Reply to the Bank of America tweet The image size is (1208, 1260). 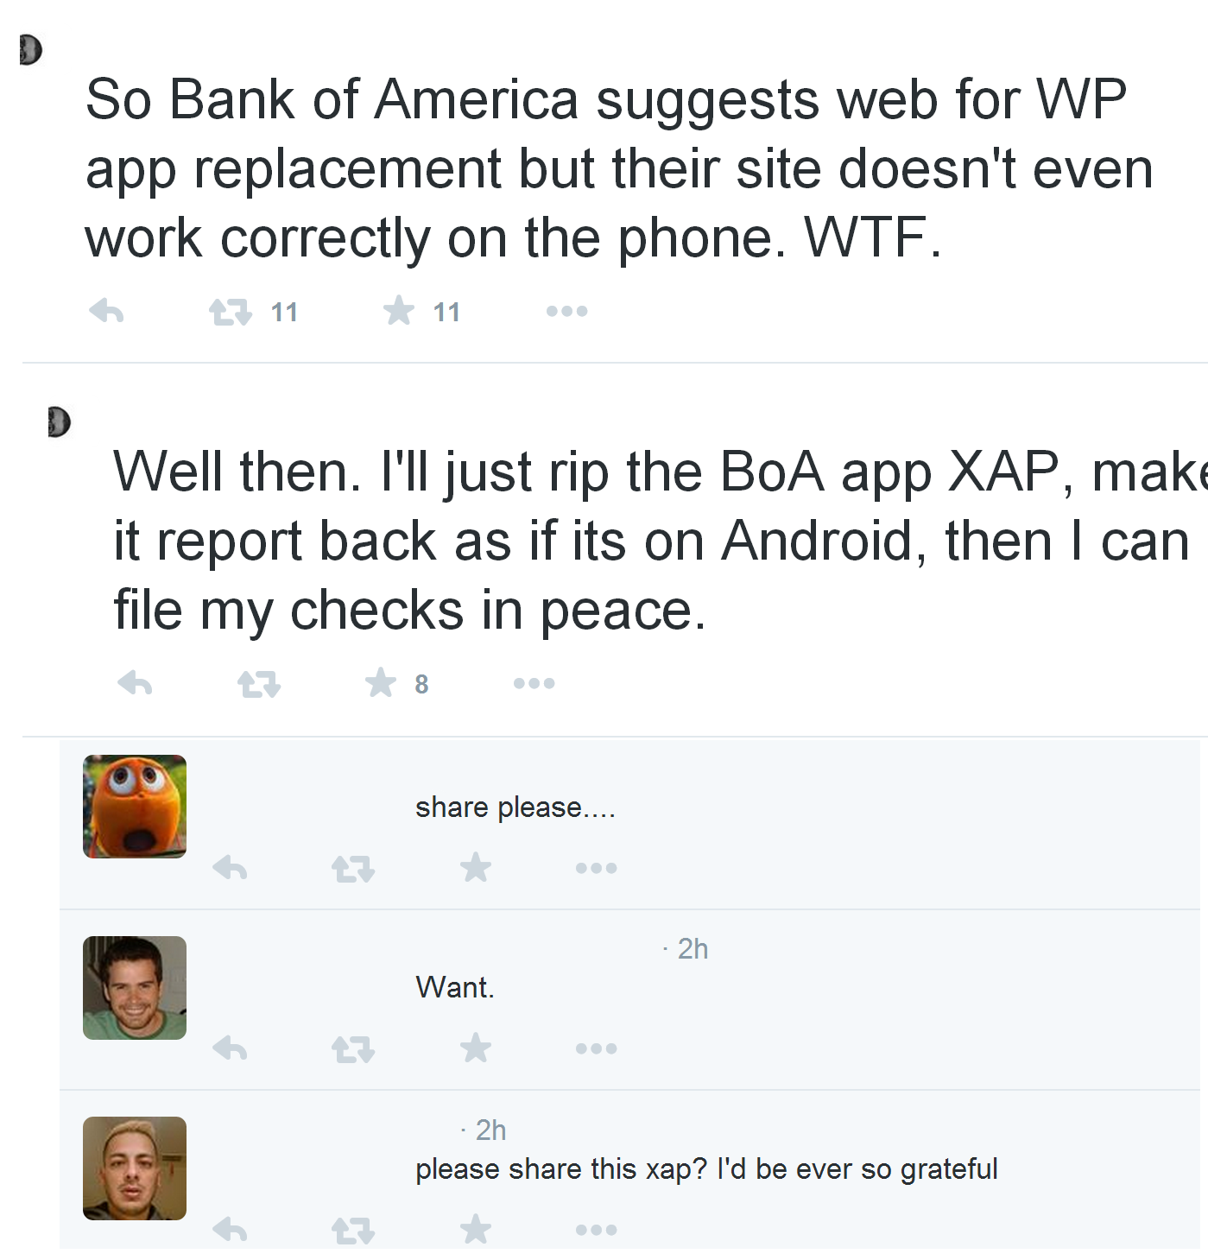[106, 311]
